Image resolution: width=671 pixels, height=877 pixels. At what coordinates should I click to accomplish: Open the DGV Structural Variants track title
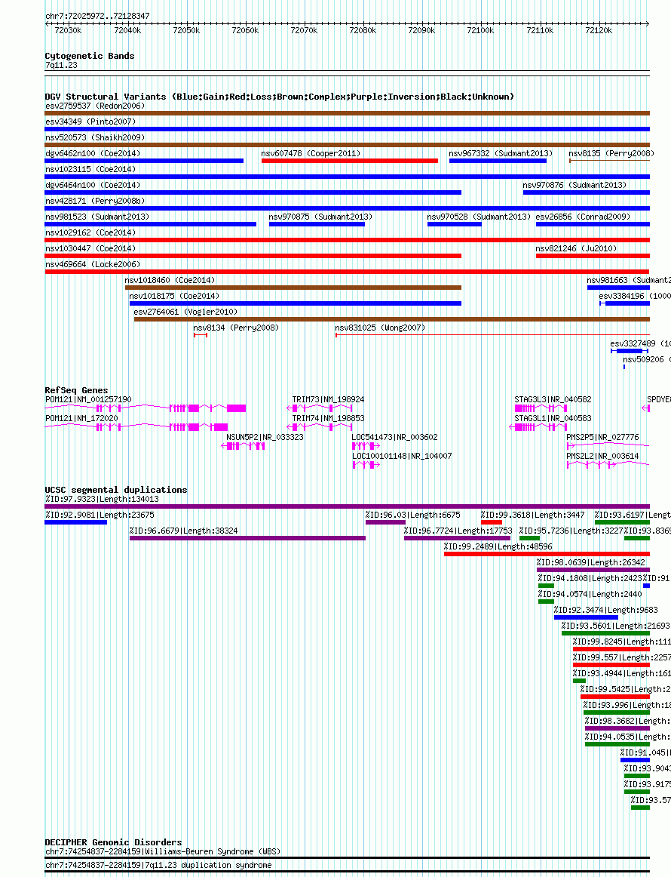pos(280,97)
